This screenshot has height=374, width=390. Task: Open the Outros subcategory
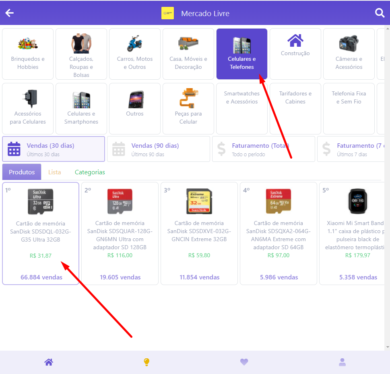pyautogui.click(x=135, y=109)
